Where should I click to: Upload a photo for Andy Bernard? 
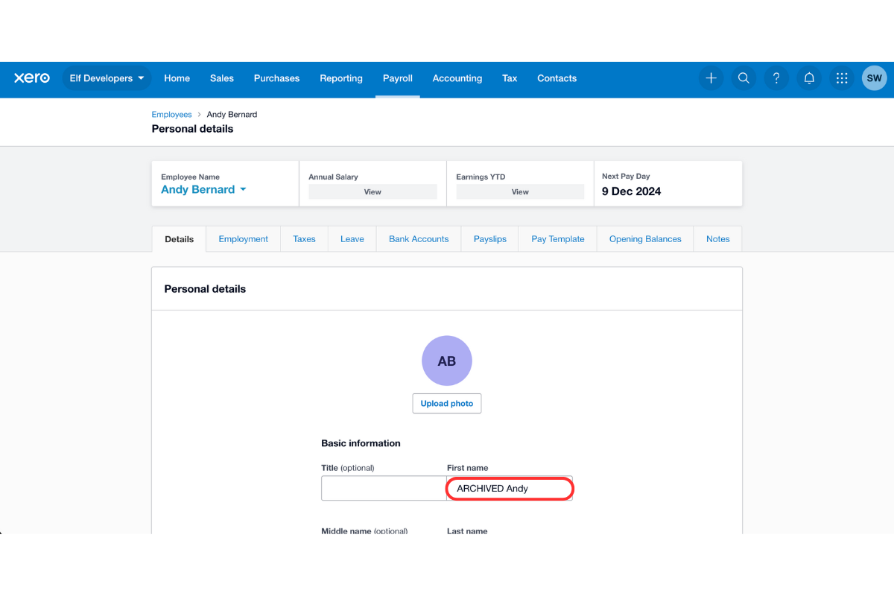tap(447, 403)
